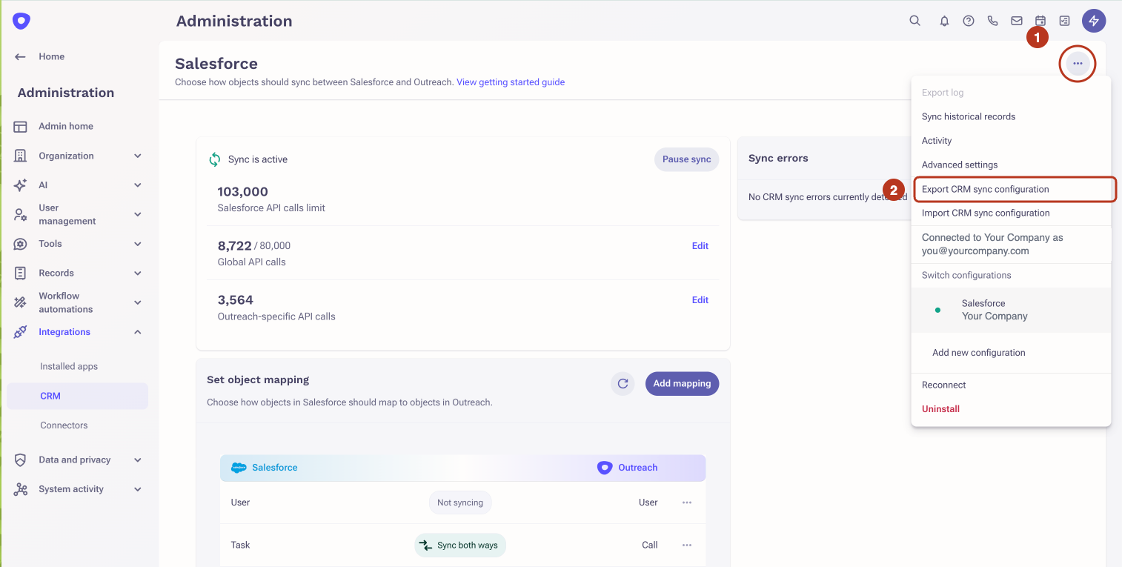This screenshot has width=1122, height=567.
Task: Open three-dot menu for Task mapping row
Action: coord(687,545)
